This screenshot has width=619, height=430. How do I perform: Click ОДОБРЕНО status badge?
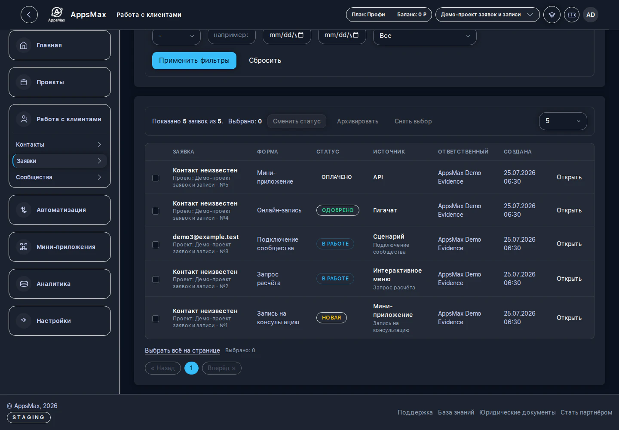pos(338,210)
